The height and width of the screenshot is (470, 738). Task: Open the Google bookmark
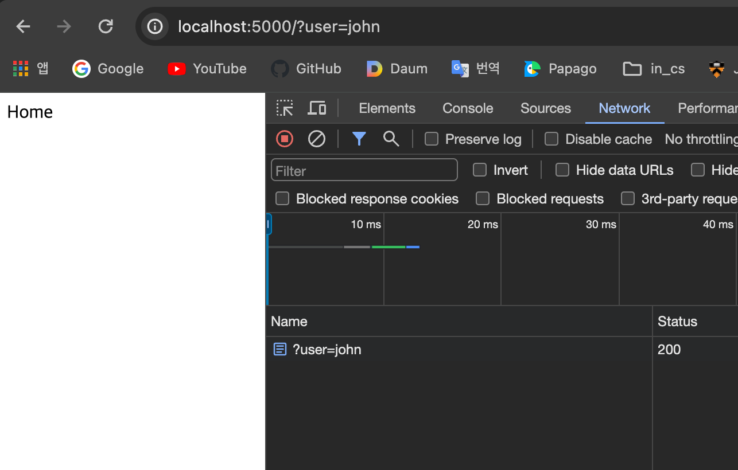[x=108, y=69]
